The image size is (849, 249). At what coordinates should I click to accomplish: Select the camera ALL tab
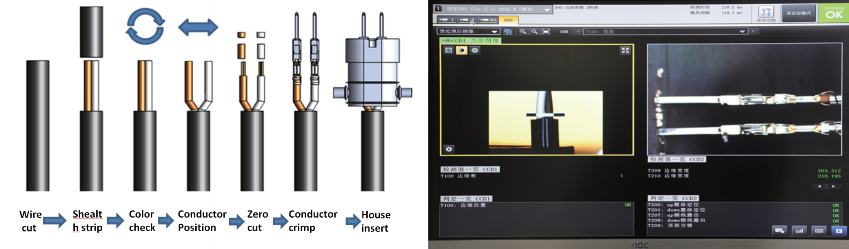tap(489, 20)
